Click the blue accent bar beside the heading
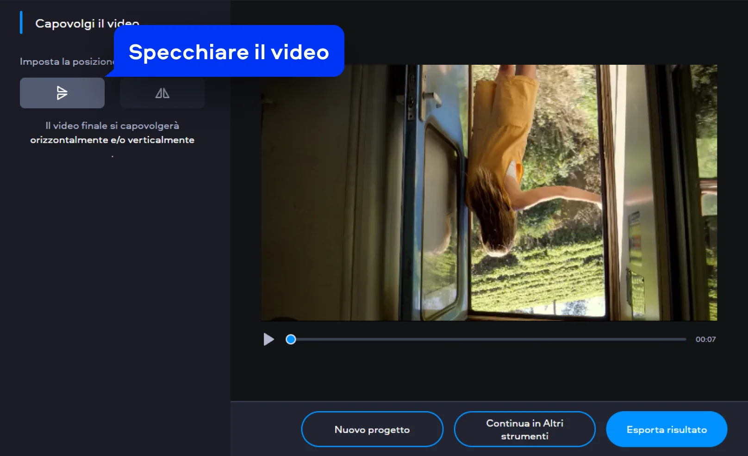The image size is (748, 456). 21,23
